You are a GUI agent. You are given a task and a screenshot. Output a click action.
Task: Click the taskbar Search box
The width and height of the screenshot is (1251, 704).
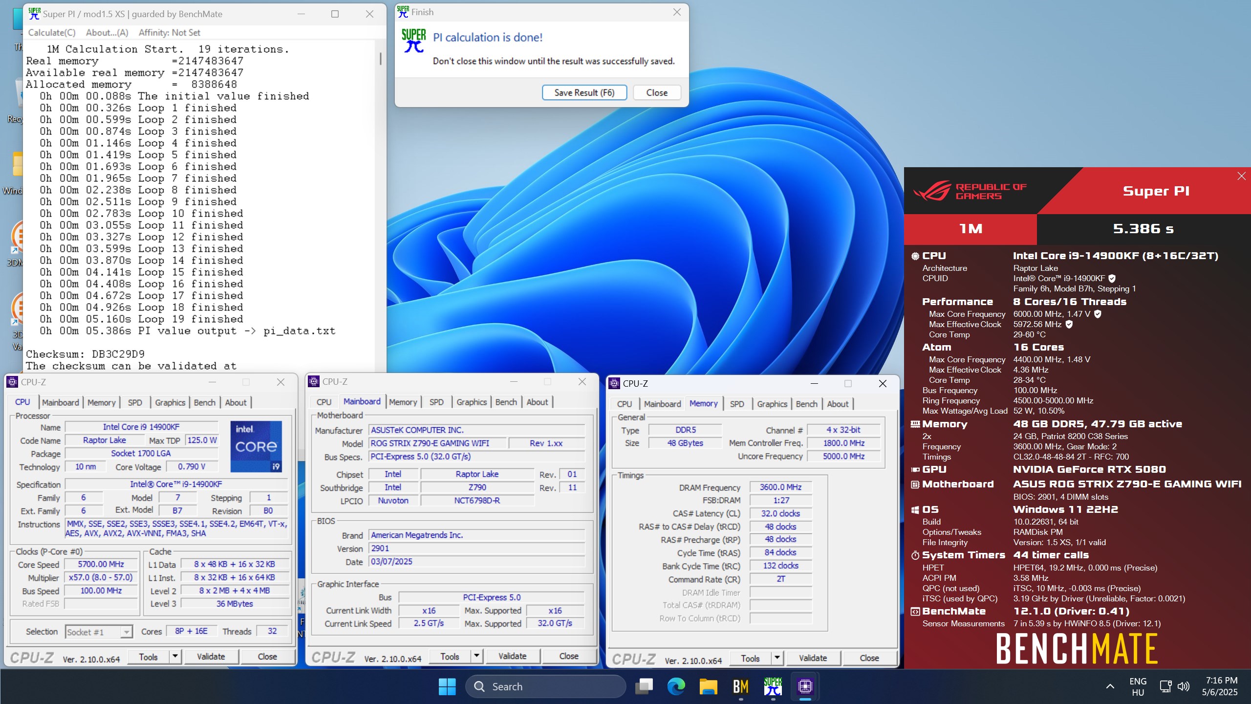point(545,686)
